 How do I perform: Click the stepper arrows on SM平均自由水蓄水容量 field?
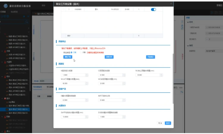point(87,117)
